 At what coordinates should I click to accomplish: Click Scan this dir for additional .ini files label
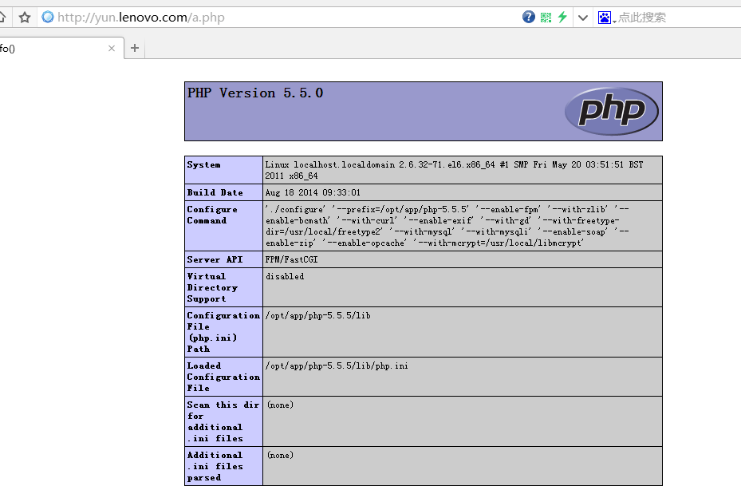point(223,421)
